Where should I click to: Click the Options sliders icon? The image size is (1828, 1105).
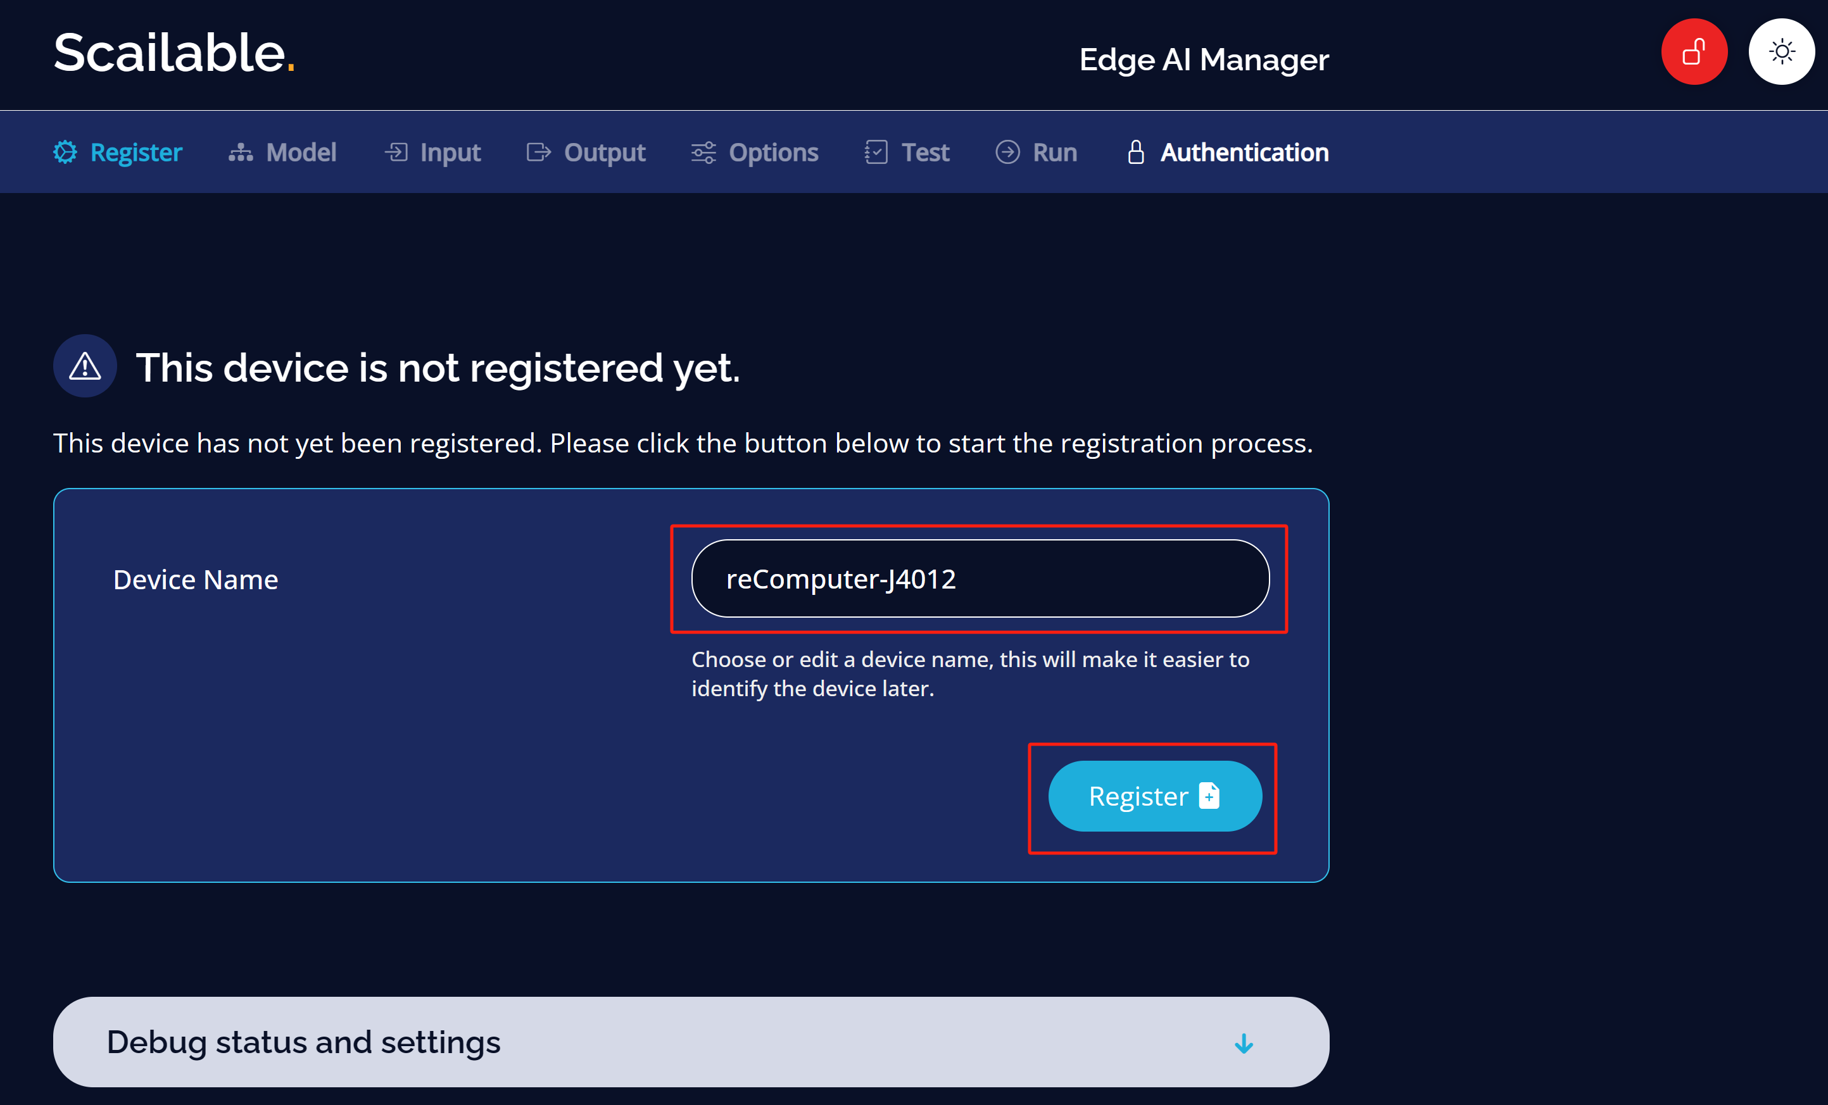(x=703, y=153)
